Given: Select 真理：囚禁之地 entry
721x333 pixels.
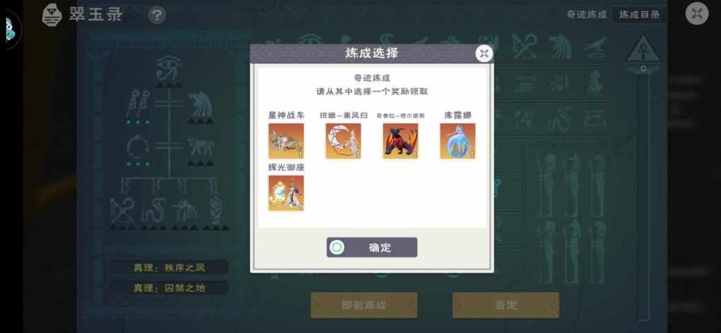Looking at the screenshot, I should coord(169,288).
